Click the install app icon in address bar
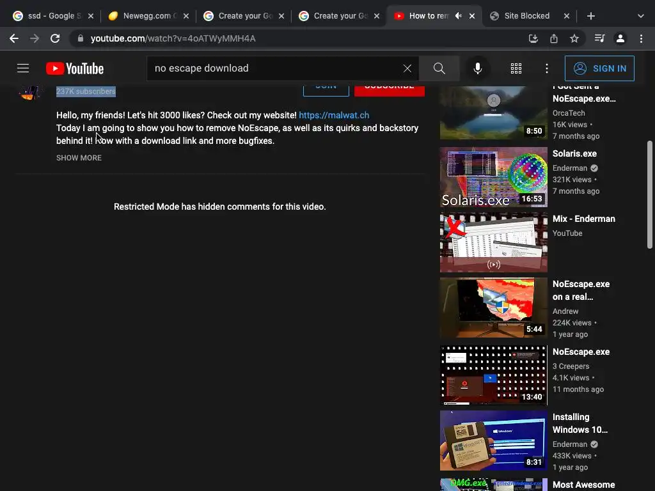This screenshot has height=491, width=655. tap(533, 38)
